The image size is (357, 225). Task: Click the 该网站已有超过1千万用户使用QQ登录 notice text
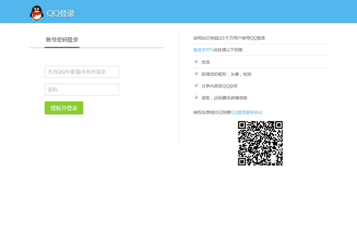tap(229, 38)
